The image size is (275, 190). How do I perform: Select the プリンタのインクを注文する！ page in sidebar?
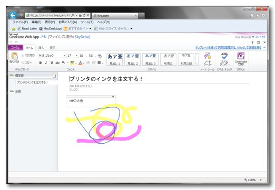(36, 82)
